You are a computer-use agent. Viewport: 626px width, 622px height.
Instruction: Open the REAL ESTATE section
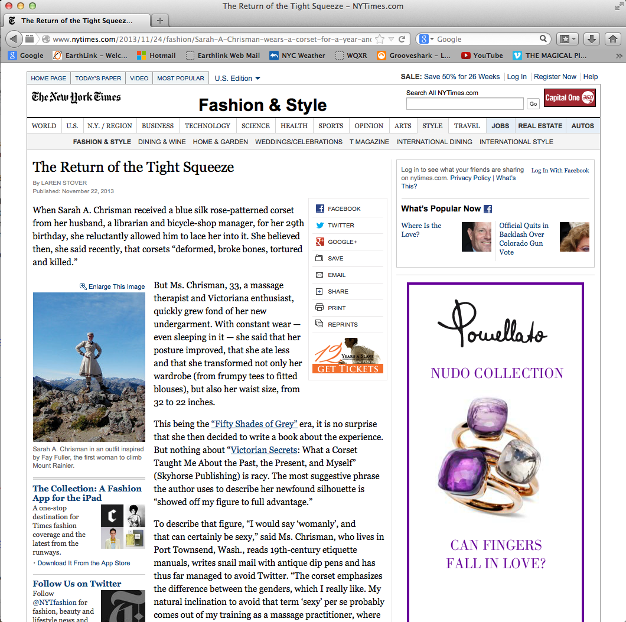click(x=540, y=126)
